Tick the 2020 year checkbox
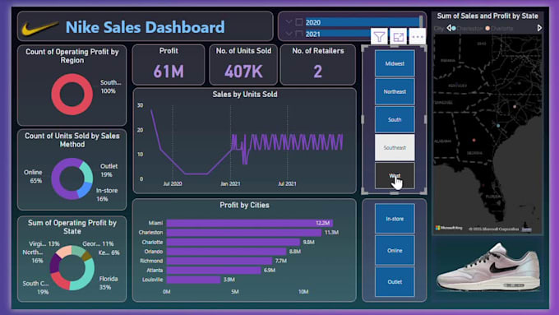The height and width of the screenshot is (315, 559). coord(299,22)
